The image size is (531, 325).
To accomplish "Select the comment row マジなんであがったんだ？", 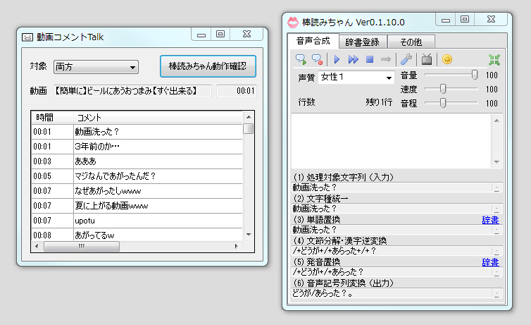I will tap(137, 176).
